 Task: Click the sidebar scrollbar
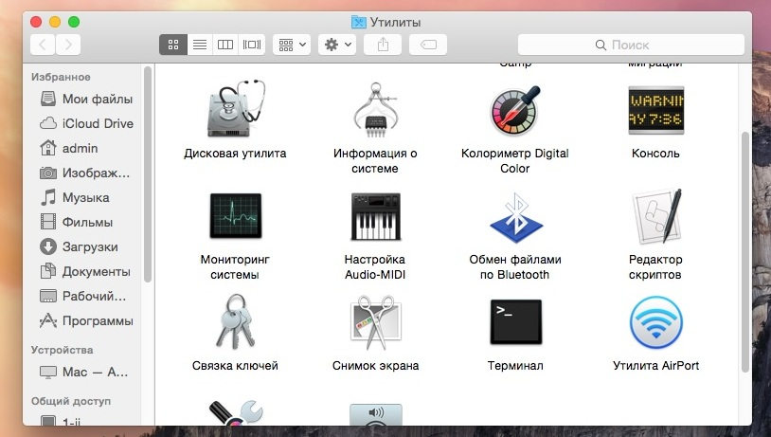tap(148, 174)
